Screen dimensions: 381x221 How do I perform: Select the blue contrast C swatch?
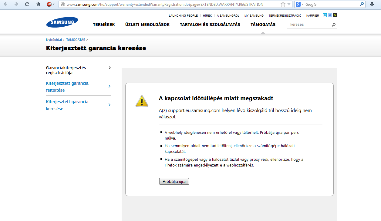(x=330, y=15)
